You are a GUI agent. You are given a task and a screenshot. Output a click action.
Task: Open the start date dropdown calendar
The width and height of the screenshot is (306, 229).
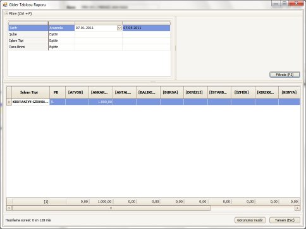(119, 28)
